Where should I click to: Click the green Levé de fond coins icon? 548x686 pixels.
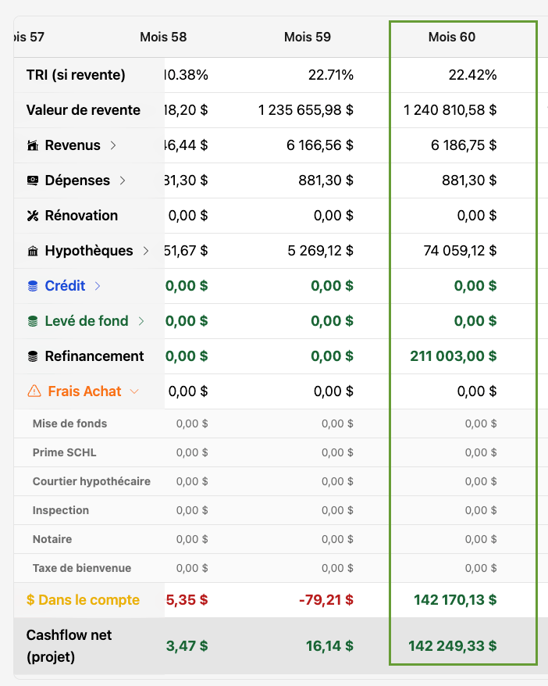click(x=33, y=321)
